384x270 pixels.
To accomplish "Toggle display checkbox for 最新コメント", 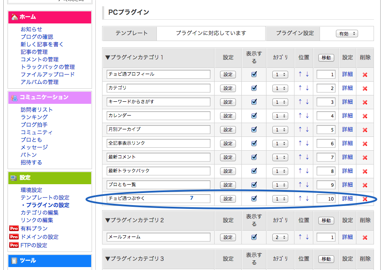I will [254, 157].
